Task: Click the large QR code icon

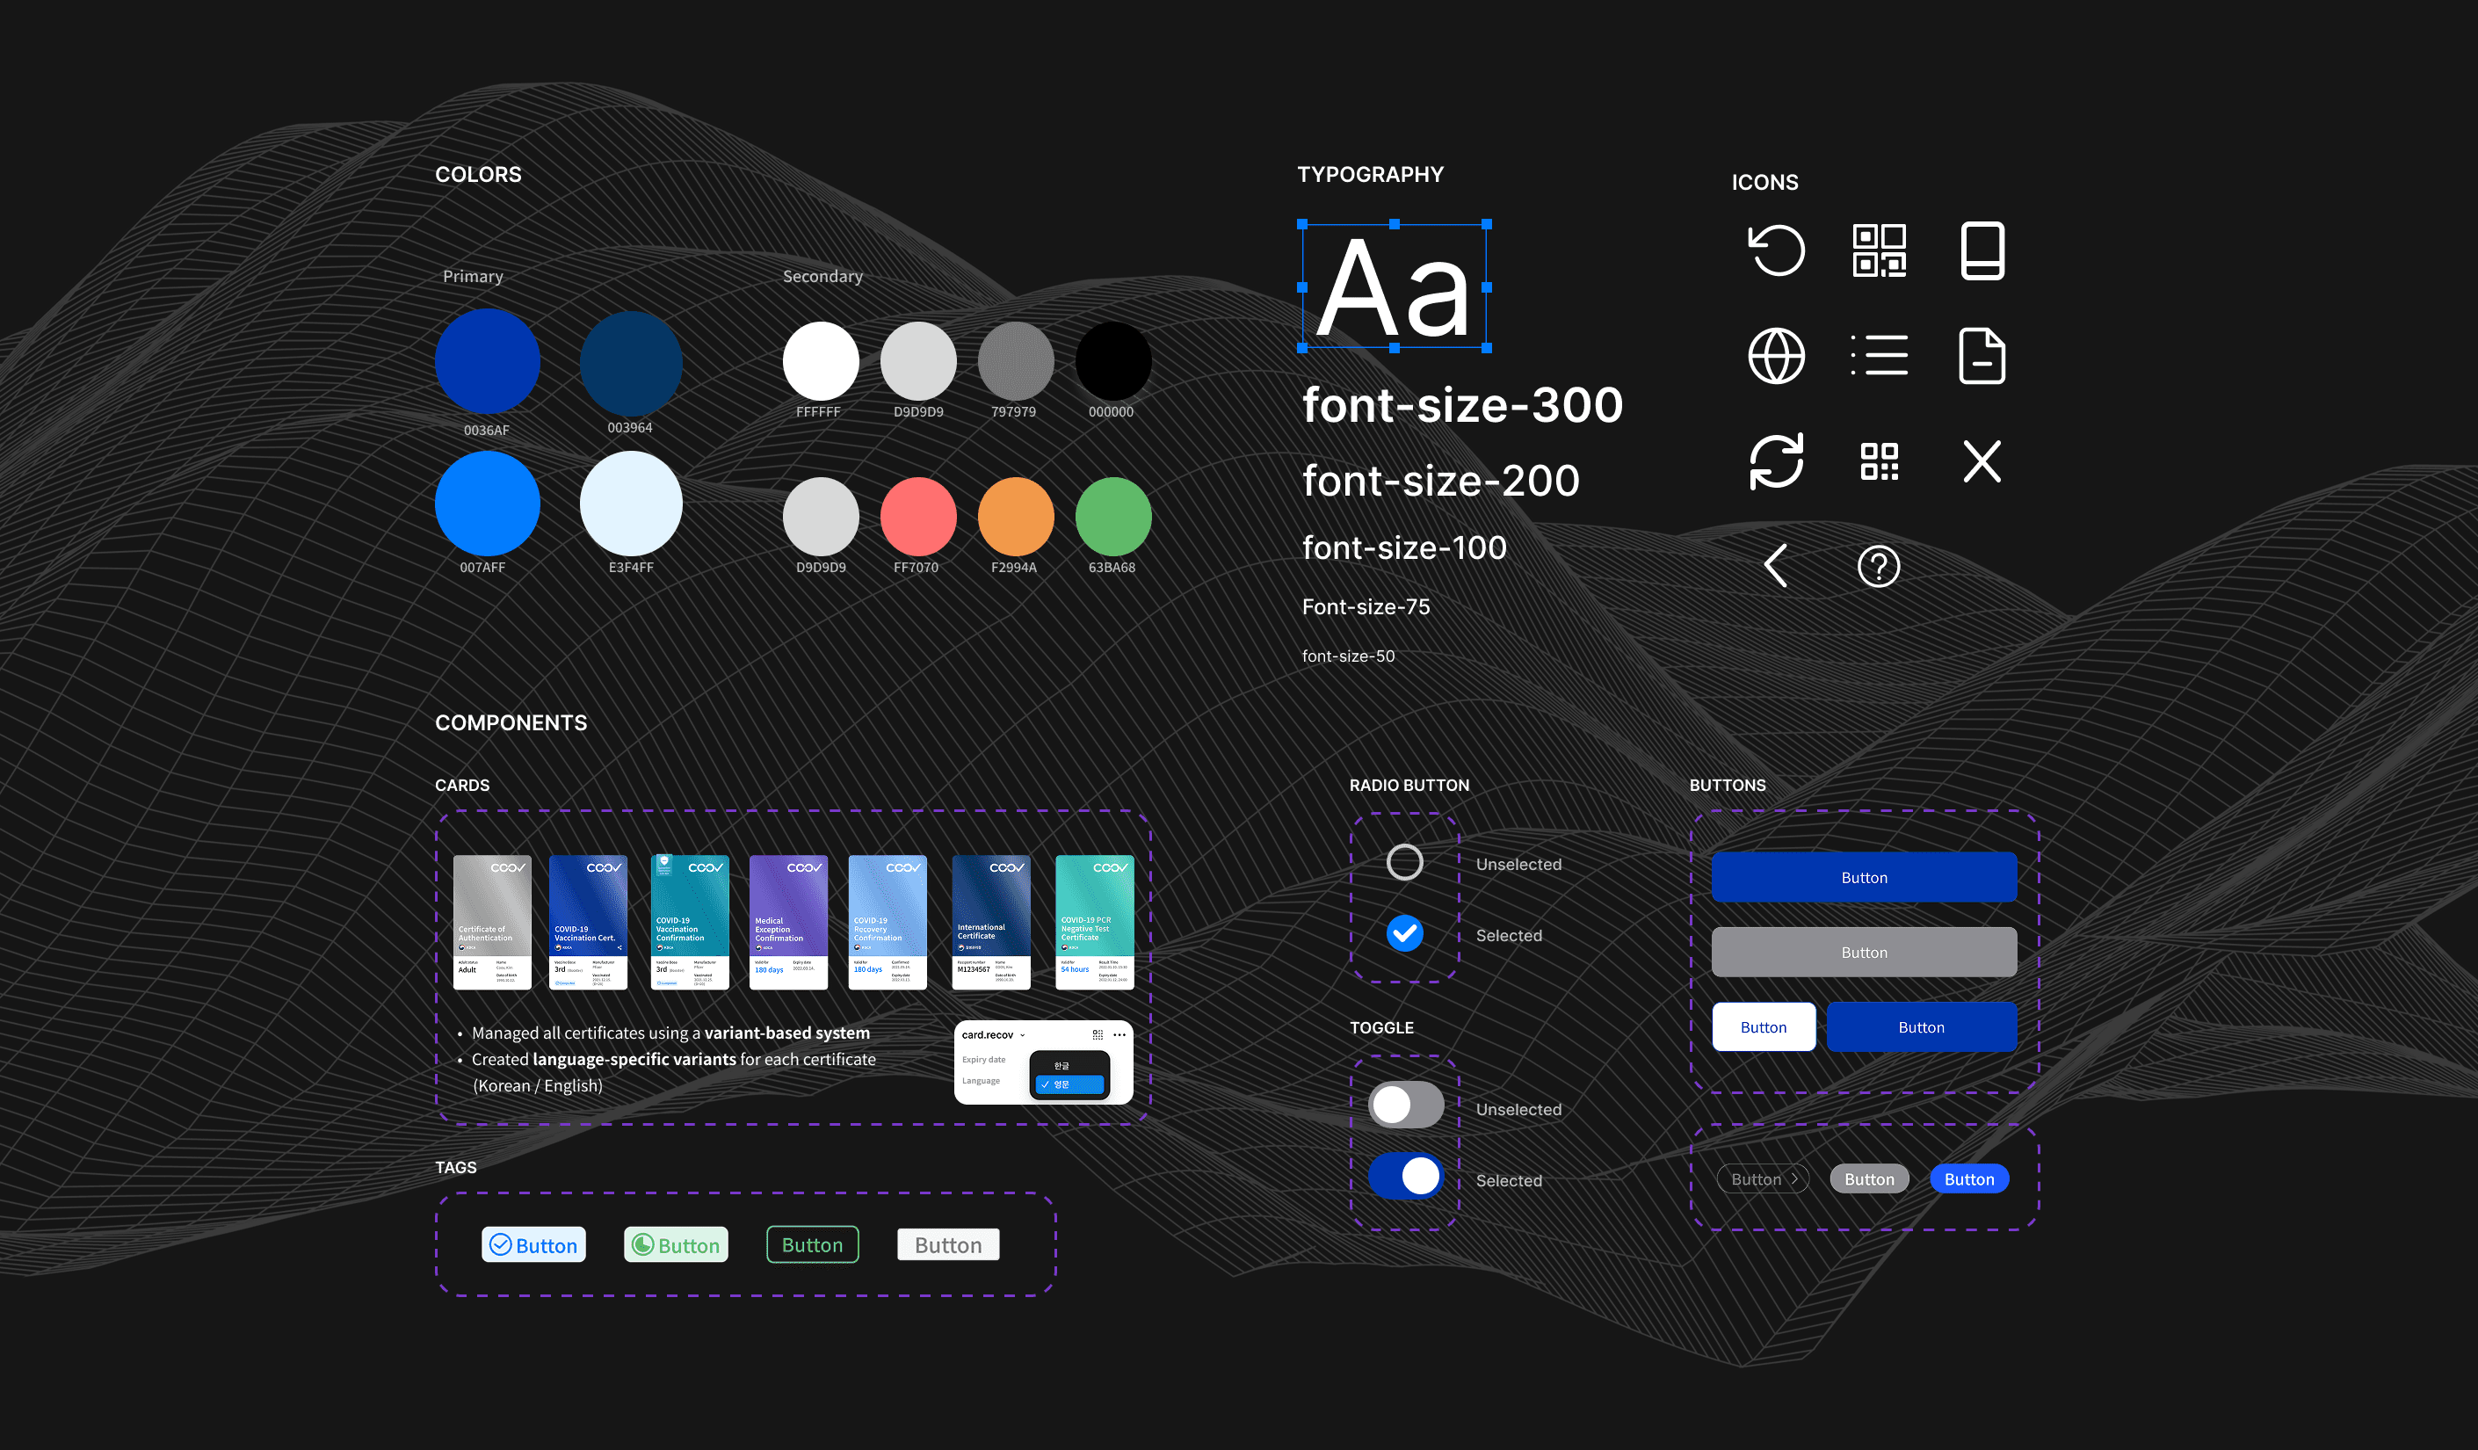Action: [x=1878, y=250]
